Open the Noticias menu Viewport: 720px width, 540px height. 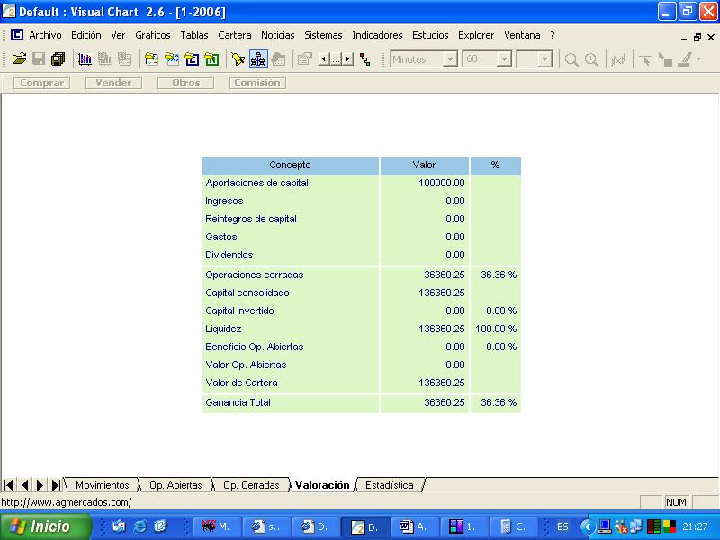(278, 35)
